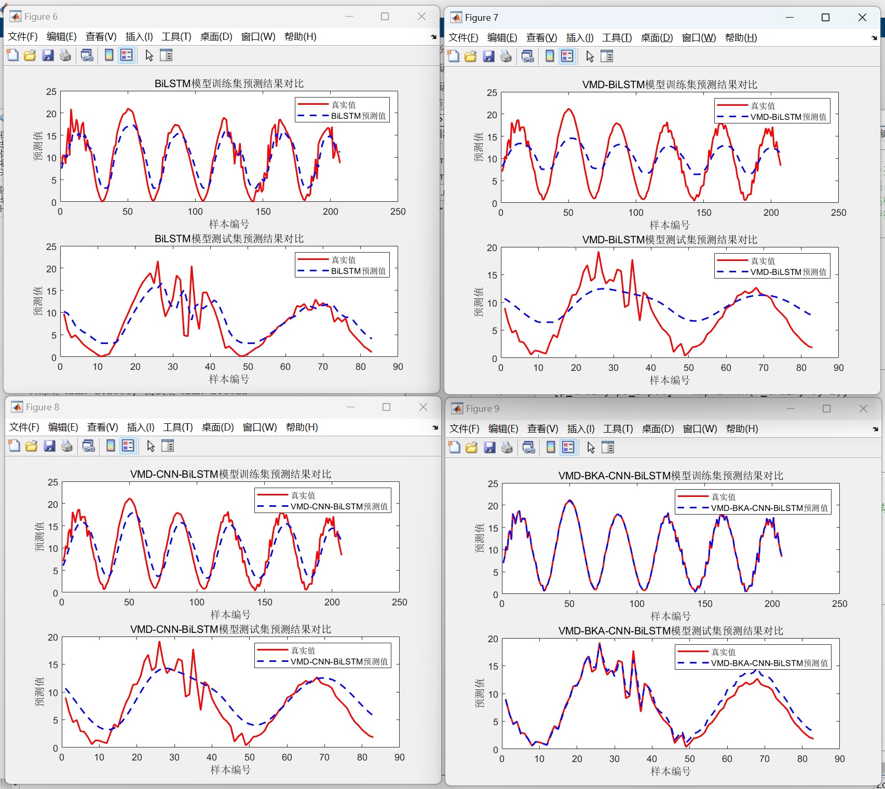Toggle Insert Colorbar in Figure 6 toolbar
885x789 pixels.
point(109,55)
